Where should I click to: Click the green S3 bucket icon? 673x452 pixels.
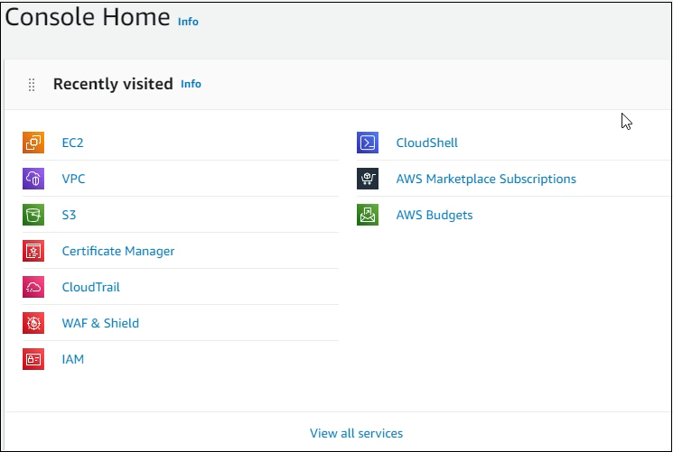click(x=33, y=215)
